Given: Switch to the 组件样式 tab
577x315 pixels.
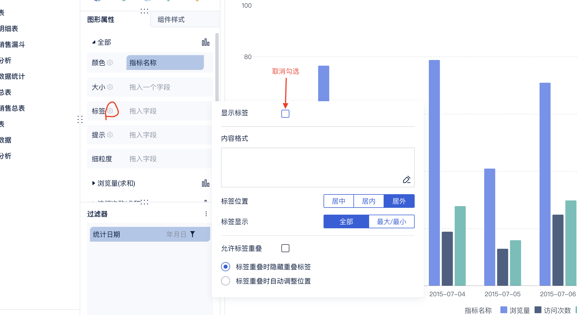Looking at the screenshot, I should [171, 20].
